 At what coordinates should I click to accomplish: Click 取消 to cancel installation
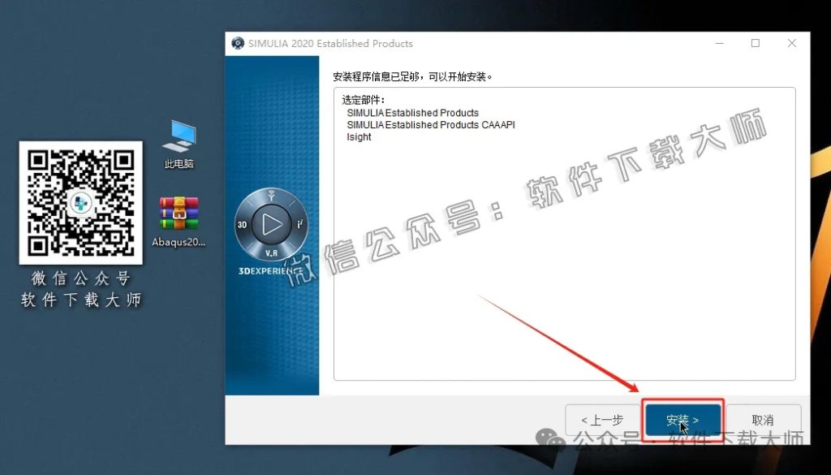762,419
